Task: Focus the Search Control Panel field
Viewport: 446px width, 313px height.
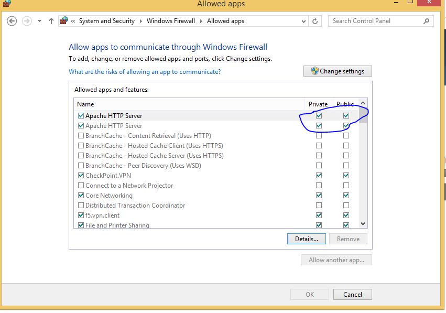Action: coord(381,21)
